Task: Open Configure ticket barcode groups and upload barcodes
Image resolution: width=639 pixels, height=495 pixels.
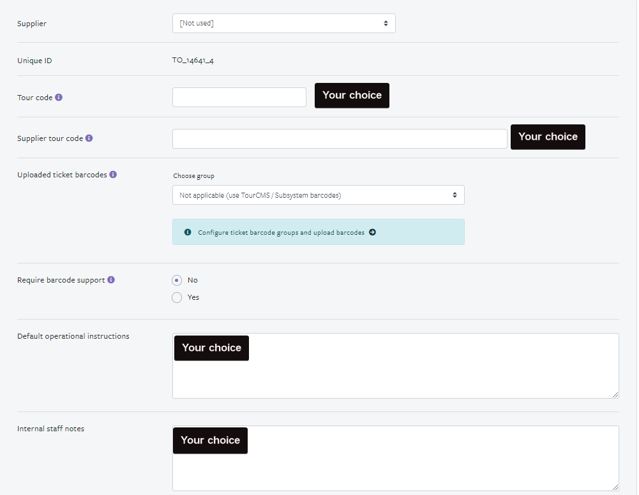Action: [280, 232]
